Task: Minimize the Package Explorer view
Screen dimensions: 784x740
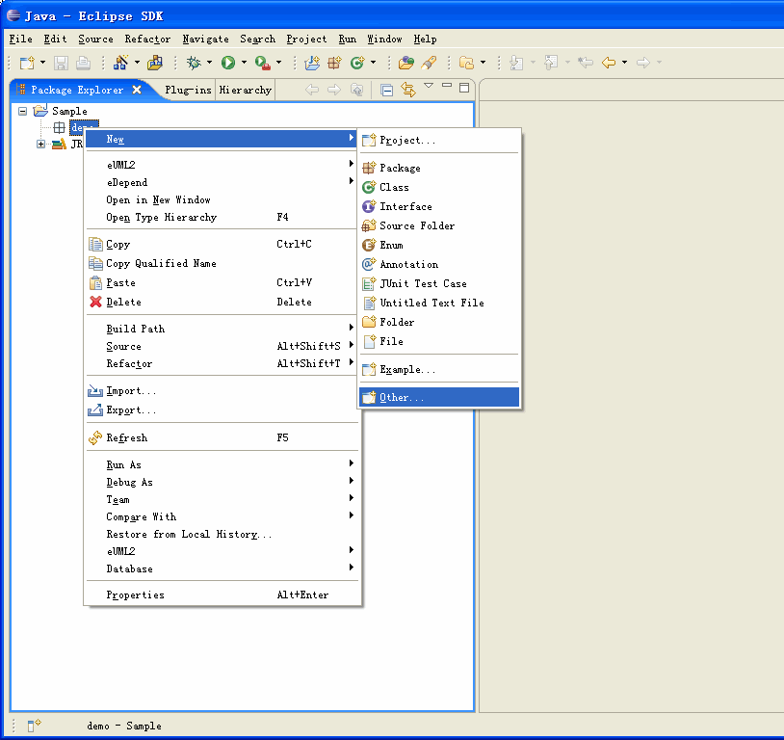Action: pos(447,86)
